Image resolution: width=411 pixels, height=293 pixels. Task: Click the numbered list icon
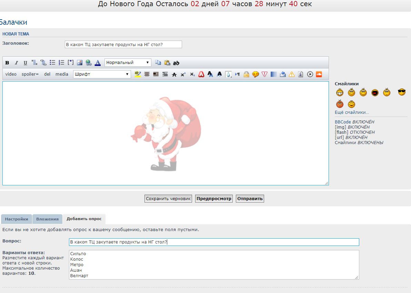[61, 63]
